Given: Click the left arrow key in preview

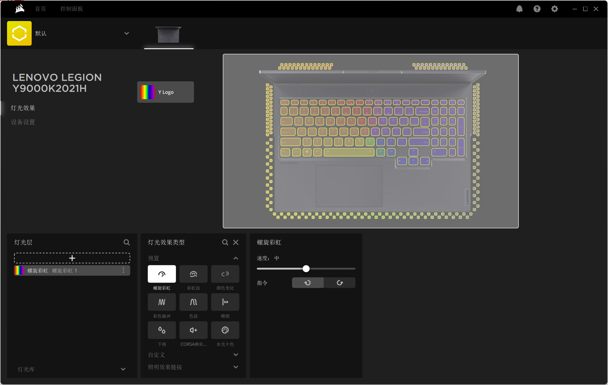Looking at the screenshot, I should 402,161.
